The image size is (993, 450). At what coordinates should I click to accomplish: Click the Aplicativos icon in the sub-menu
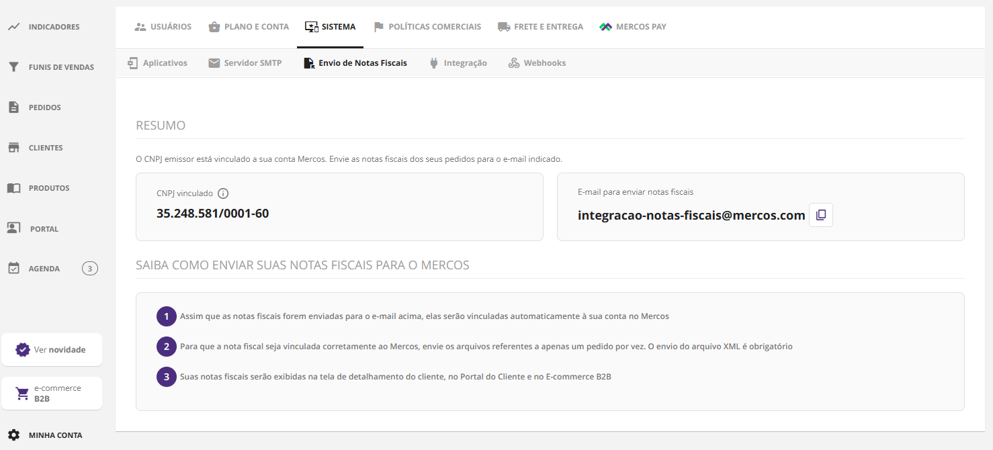click(x=132, y=63)
